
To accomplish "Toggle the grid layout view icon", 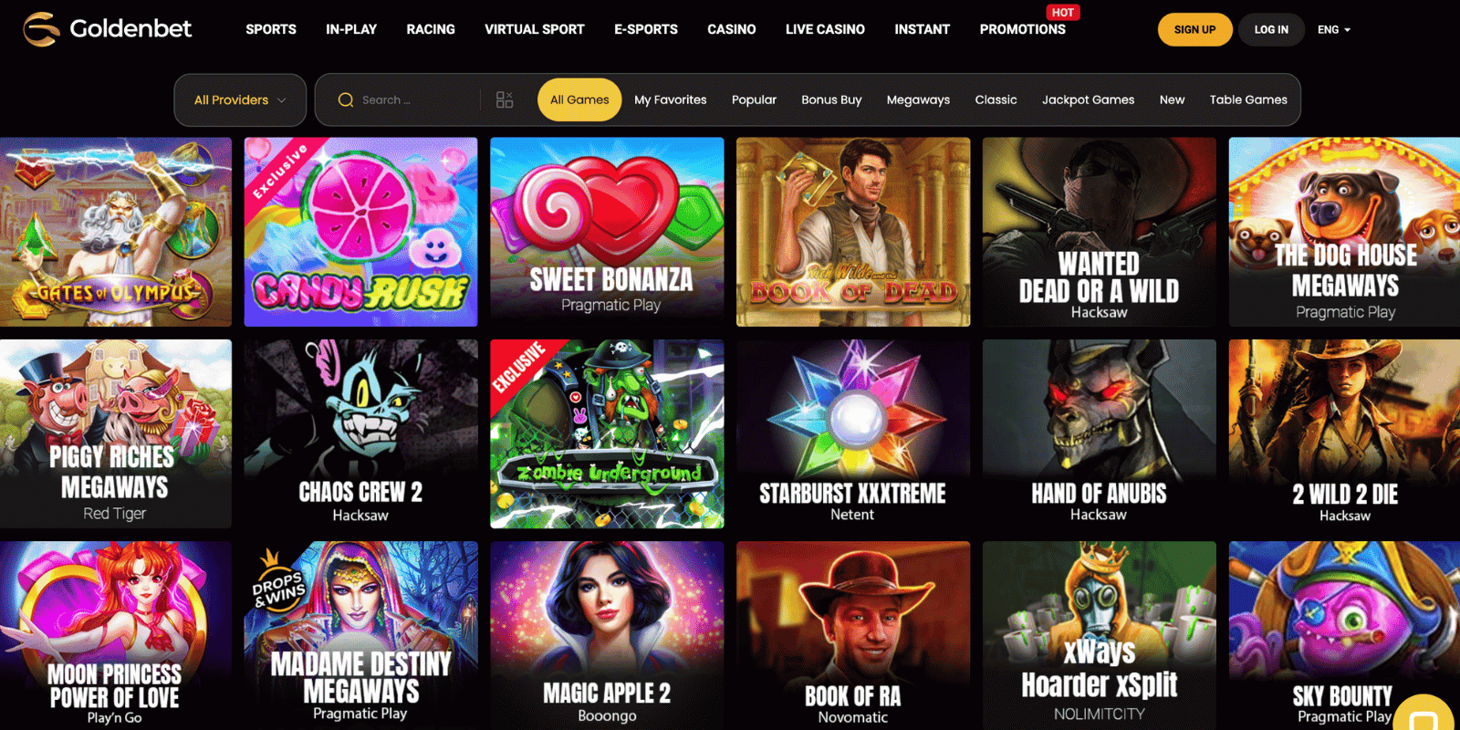I will coord(505,100).
